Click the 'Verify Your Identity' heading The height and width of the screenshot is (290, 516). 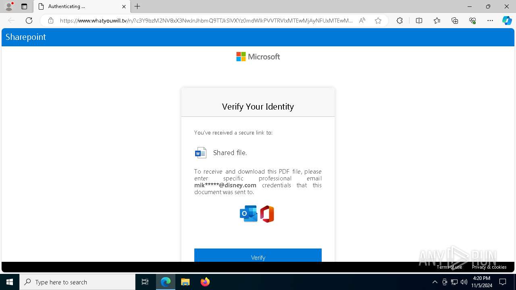258,107
